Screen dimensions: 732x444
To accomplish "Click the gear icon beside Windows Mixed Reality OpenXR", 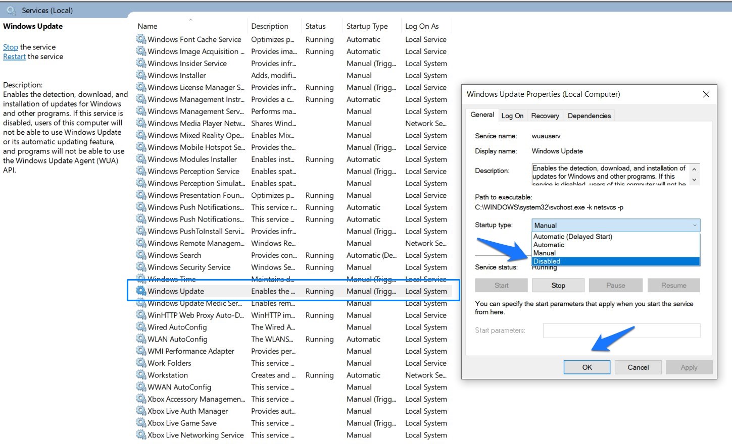I will [141, 135].
